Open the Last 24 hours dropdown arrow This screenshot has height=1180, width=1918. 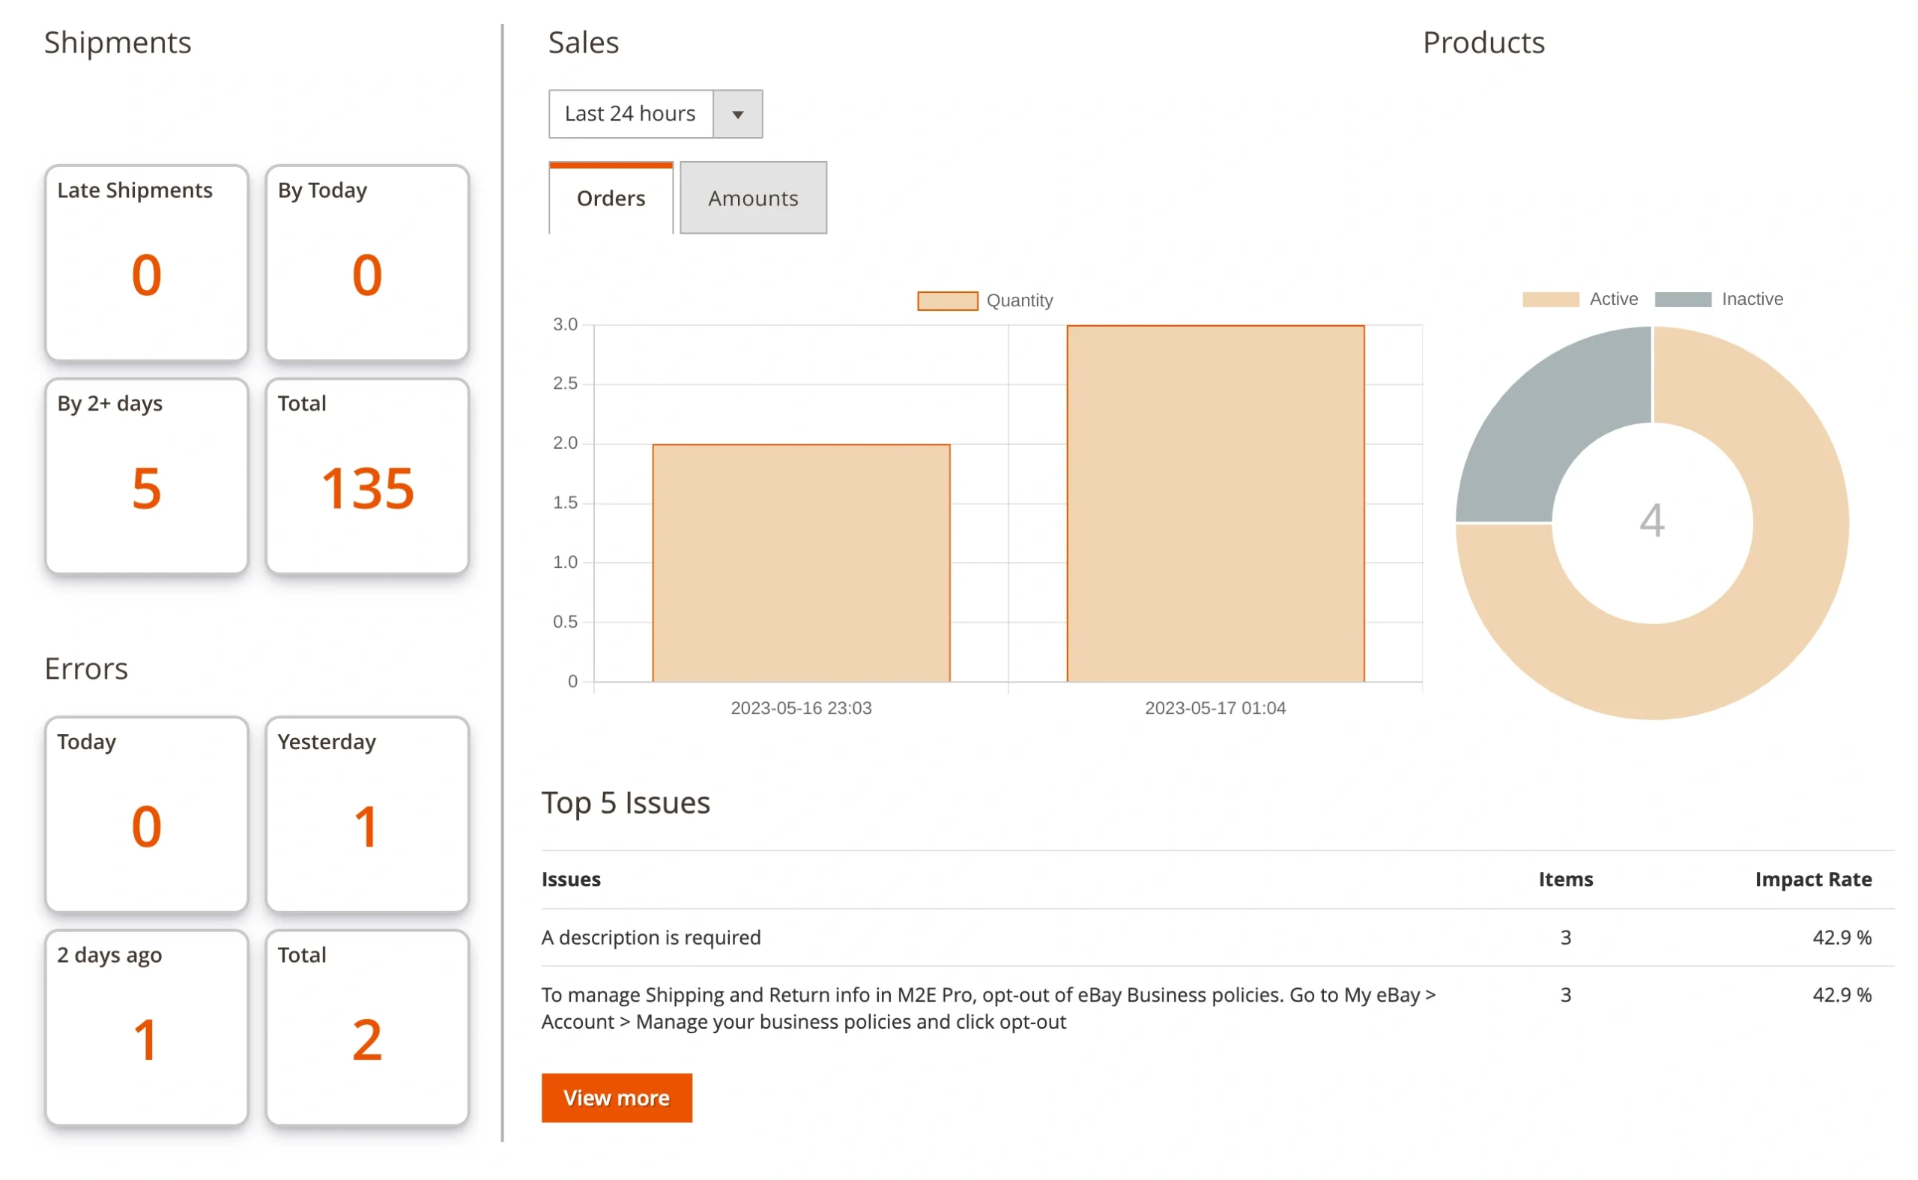click(x=736, y=114)
